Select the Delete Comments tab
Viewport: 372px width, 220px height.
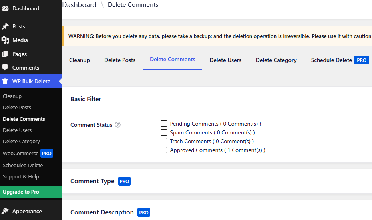point(173,59)
